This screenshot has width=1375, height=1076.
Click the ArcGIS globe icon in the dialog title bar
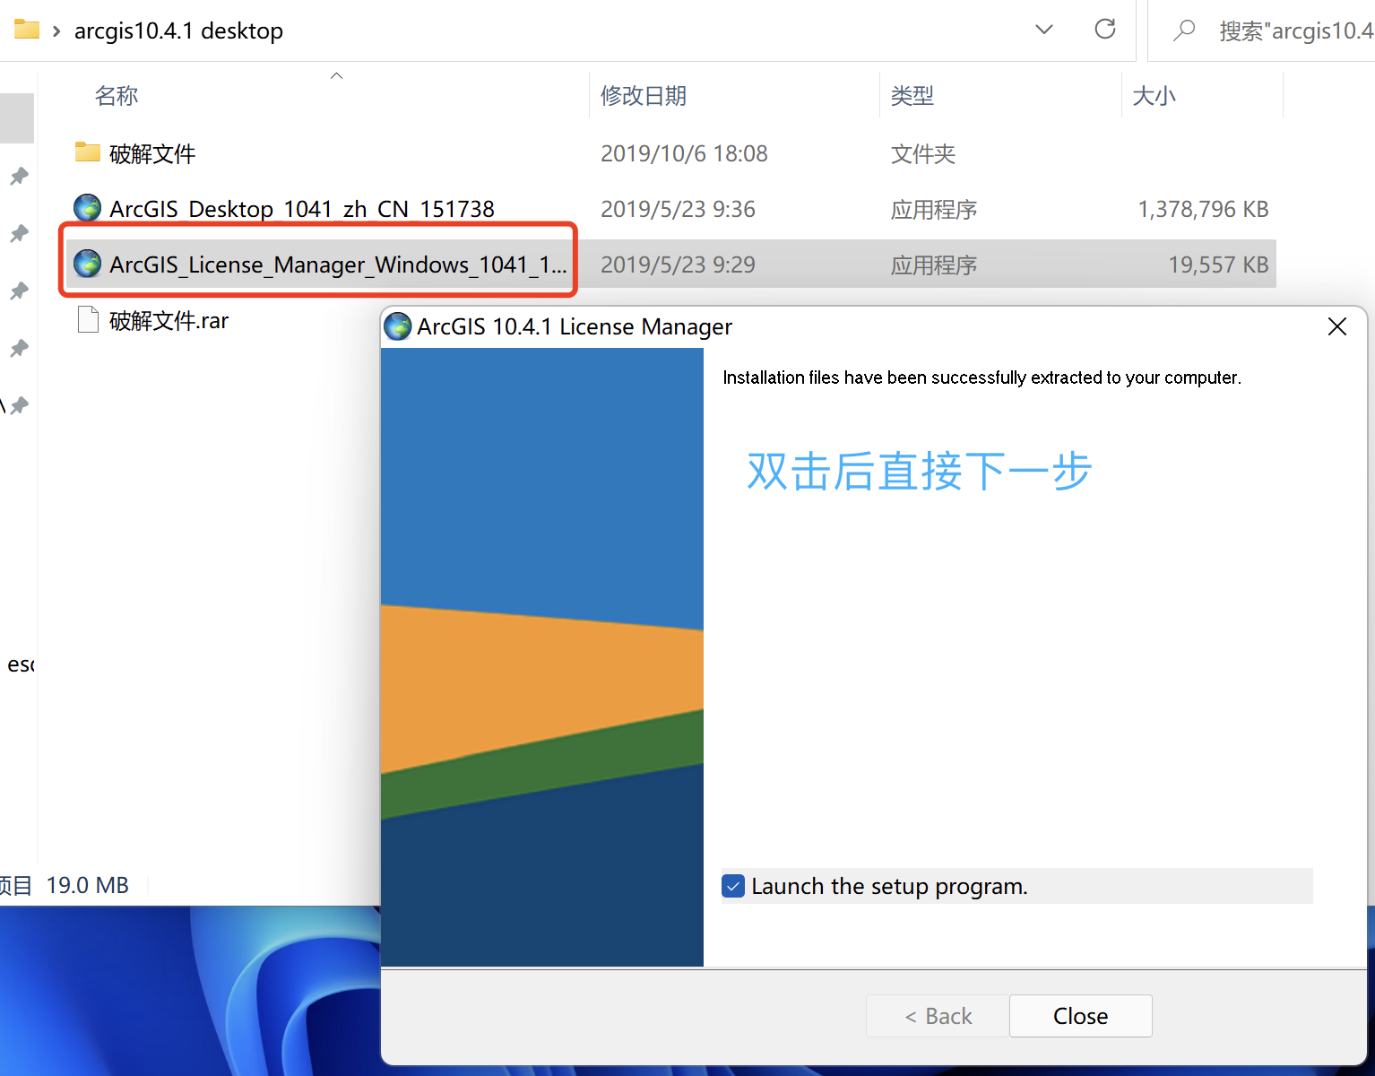397,326
